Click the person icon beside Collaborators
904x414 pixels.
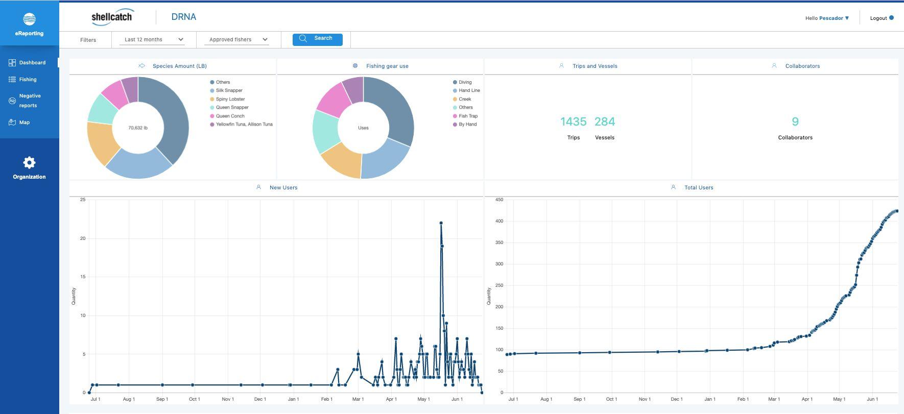click(x=774, y=66)
